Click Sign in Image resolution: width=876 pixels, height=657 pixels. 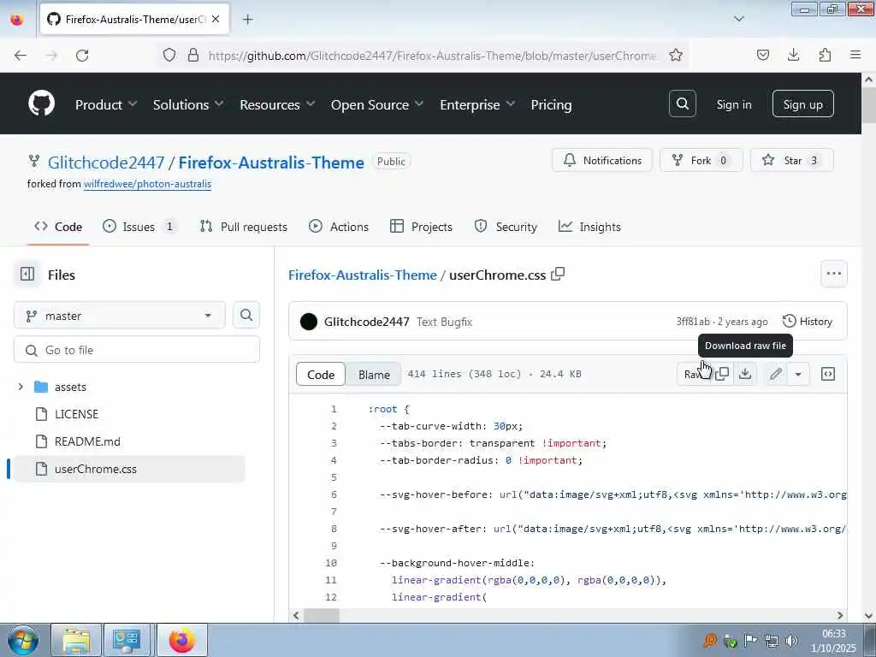click(733, 104)
